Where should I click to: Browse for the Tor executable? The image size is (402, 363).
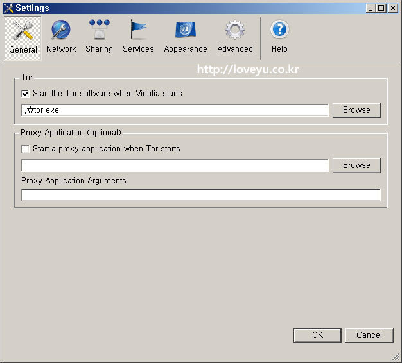356,110
